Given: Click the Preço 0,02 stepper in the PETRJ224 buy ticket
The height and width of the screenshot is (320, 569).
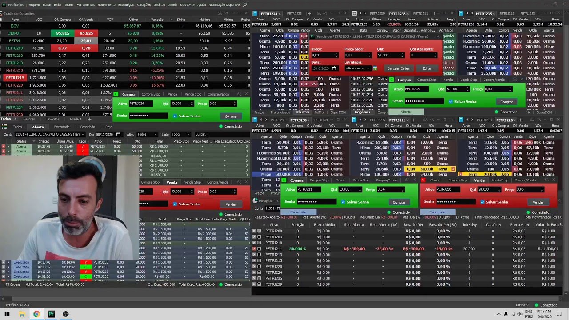Looking at the screenshot, I should 234,104.
